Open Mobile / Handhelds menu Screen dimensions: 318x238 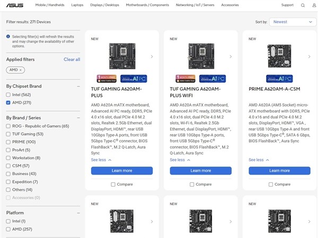click(50, 5)
